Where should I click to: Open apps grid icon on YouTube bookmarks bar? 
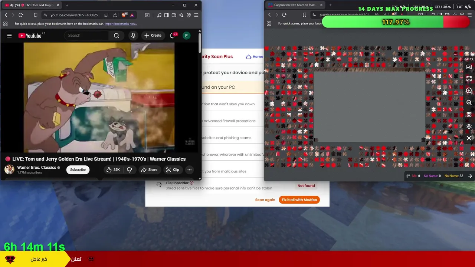5,24
